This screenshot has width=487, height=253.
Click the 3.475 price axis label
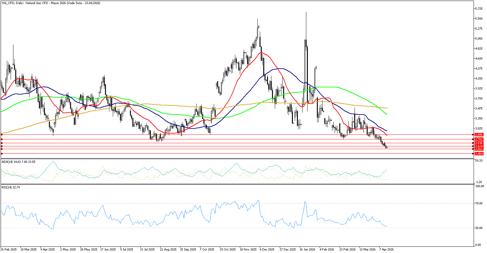[x=479, y=108]
